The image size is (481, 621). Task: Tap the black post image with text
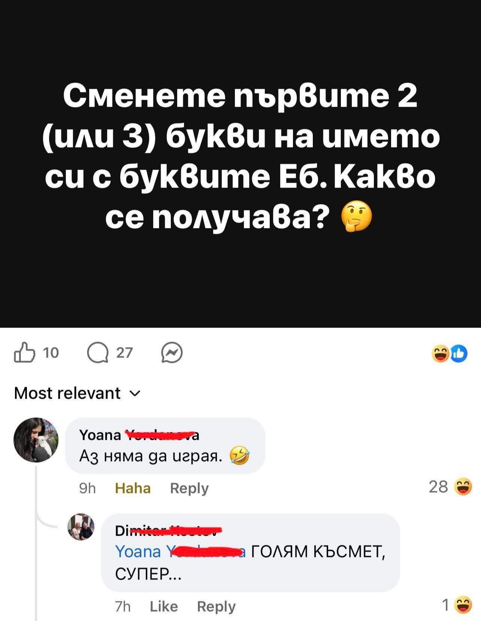click(240, 164)
